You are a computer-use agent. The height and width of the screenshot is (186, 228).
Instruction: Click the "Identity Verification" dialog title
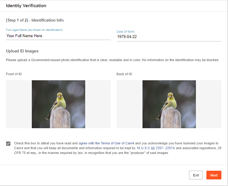point(26,6)
